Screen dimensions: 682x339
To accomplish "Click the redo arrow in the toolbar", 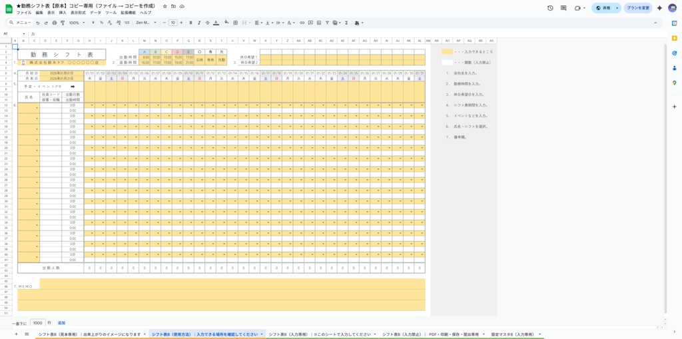I will [x=46, y=23].
